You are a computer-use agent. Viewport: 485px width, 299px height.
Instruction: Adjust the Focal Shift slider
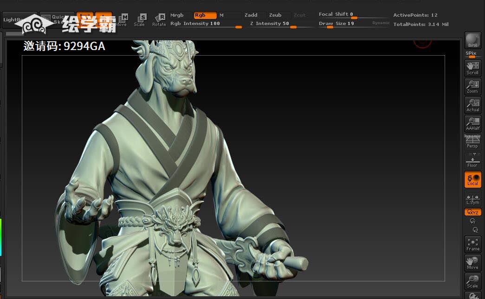click(x=354, y=15)
